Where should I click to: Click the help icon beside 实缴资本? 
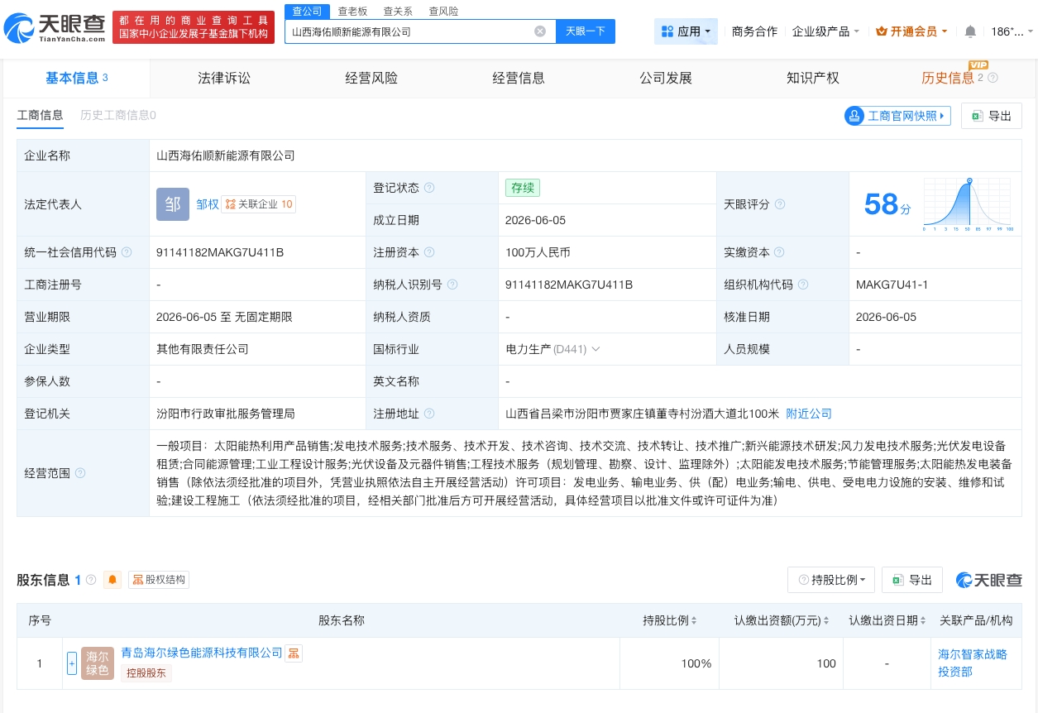(779, 252)
